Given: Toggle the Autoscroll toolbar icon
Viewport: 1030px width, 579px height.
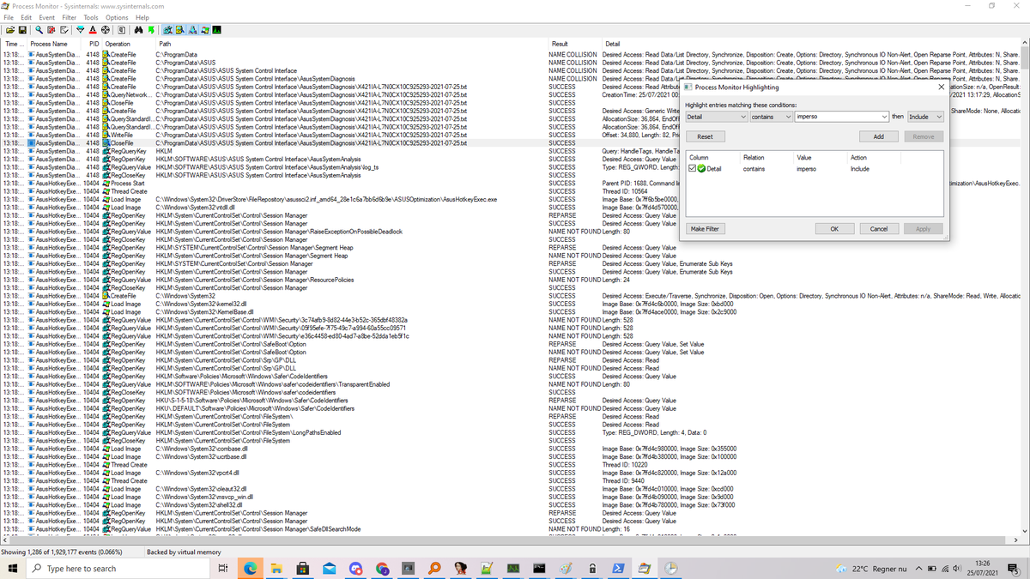Looking at the screenshot, I should click(x=51, y=30).
